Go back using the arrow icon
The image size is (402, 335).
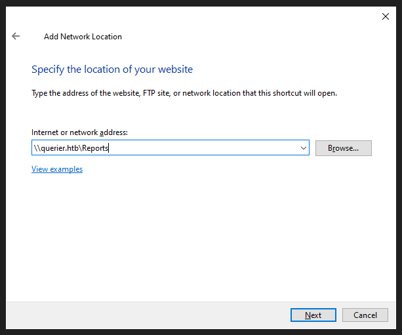pos(16,37)
